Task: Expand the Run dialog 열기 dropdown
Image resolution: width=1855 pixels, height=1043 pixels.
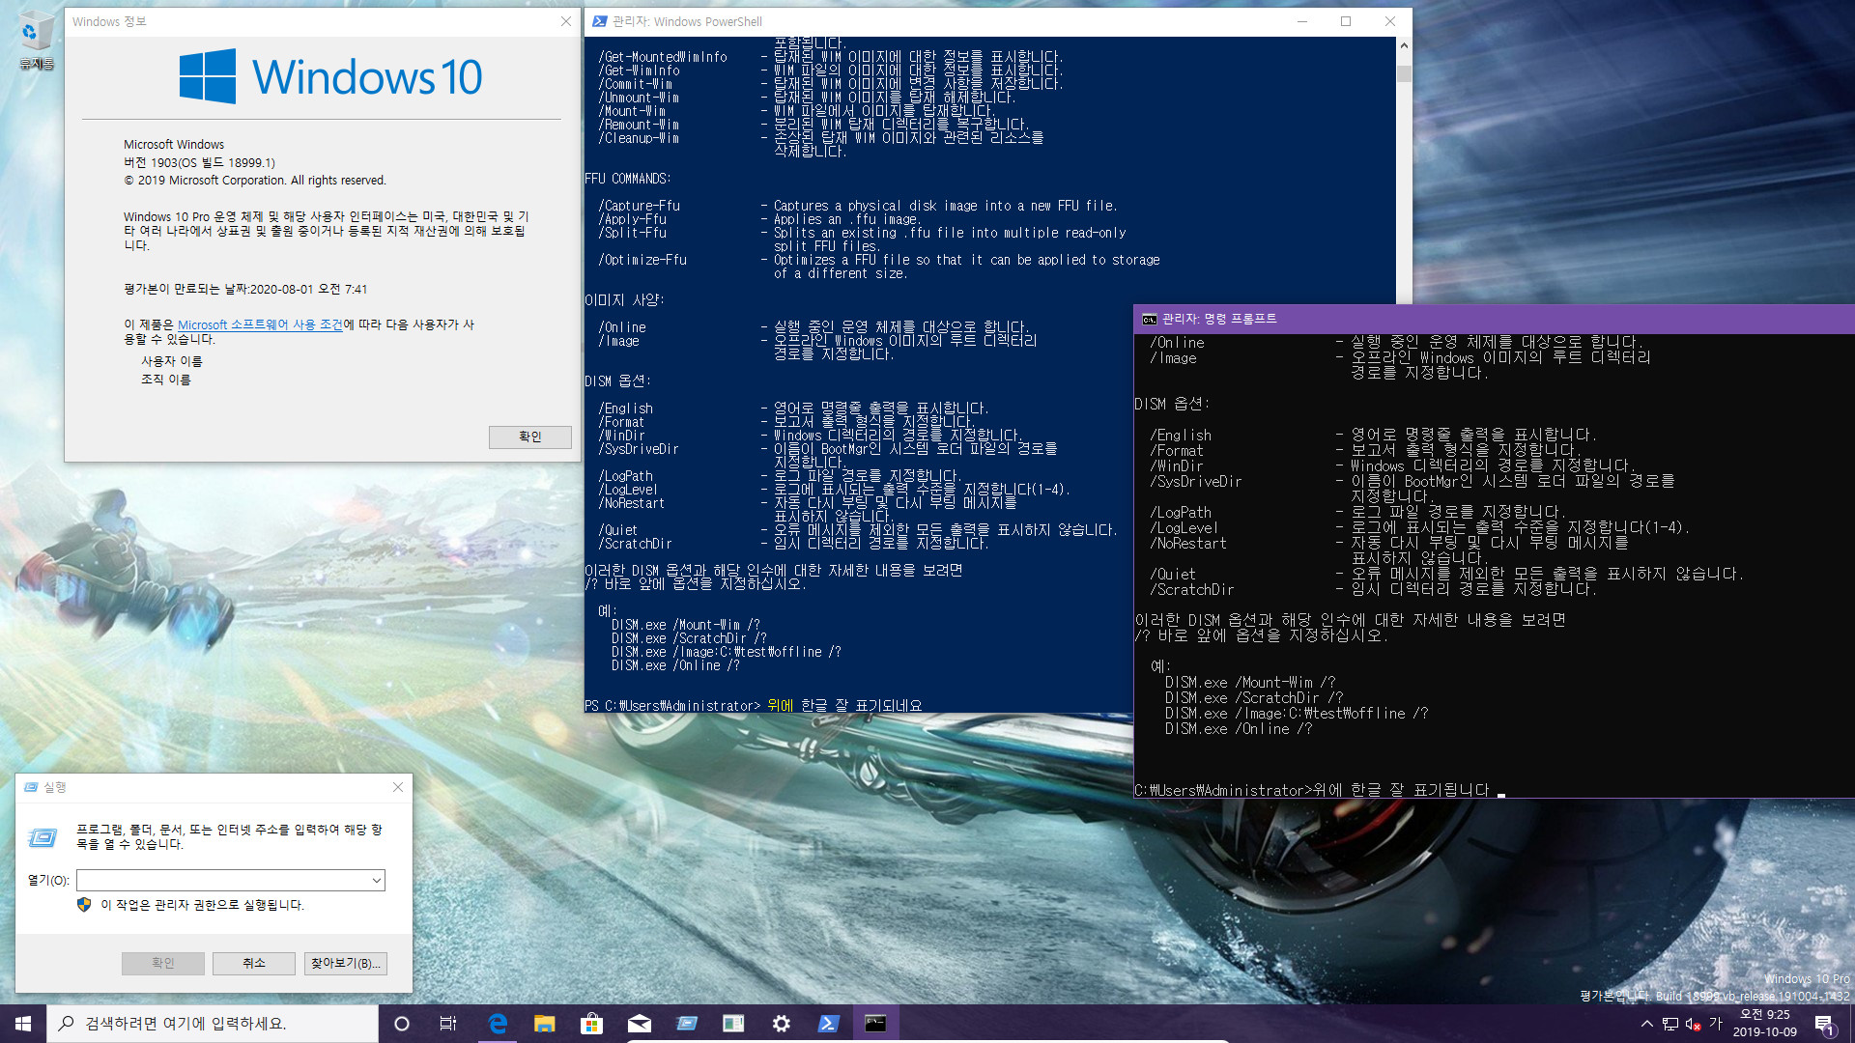Action: (x=377, y=880)
